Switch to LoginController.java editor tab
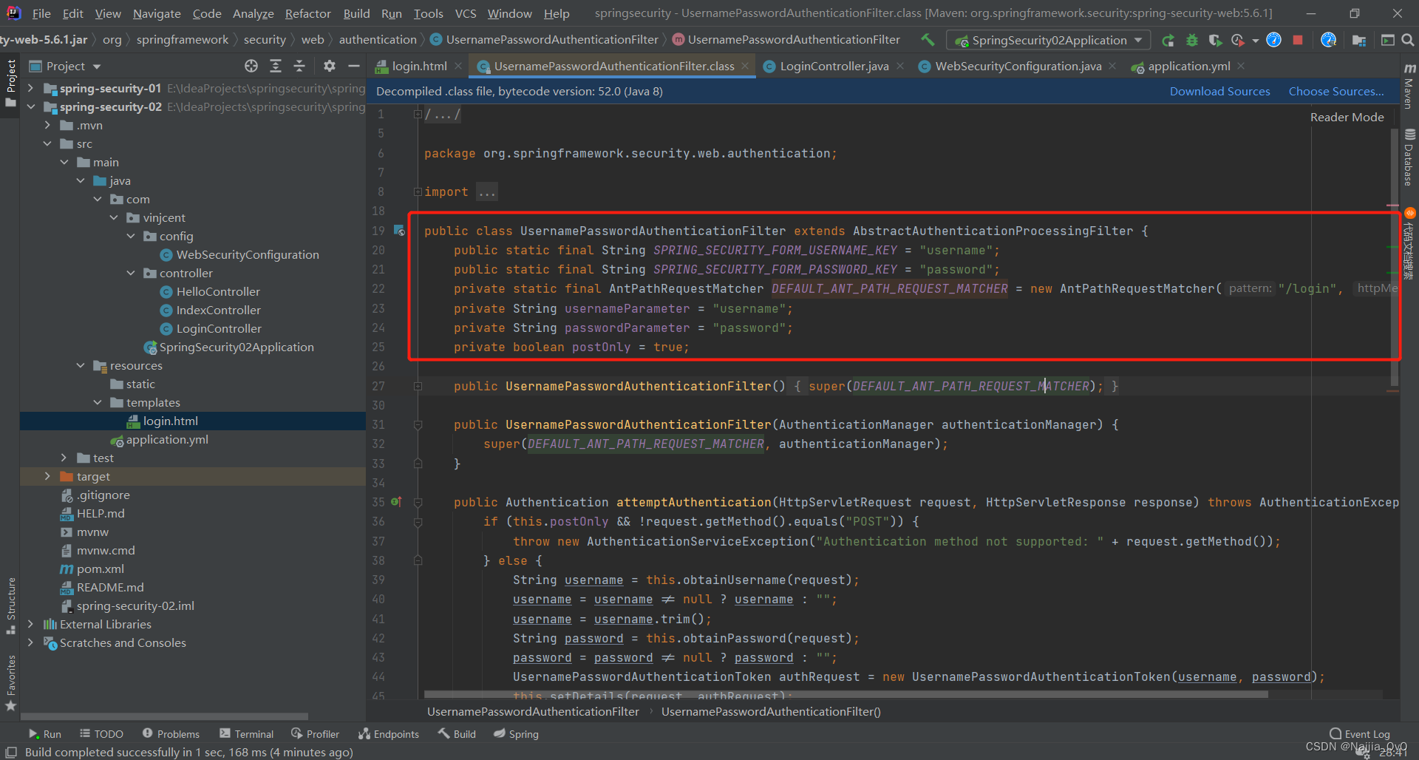Viewport: 1419px width, 760px height. pyautogui.click(x=834, y=66)
